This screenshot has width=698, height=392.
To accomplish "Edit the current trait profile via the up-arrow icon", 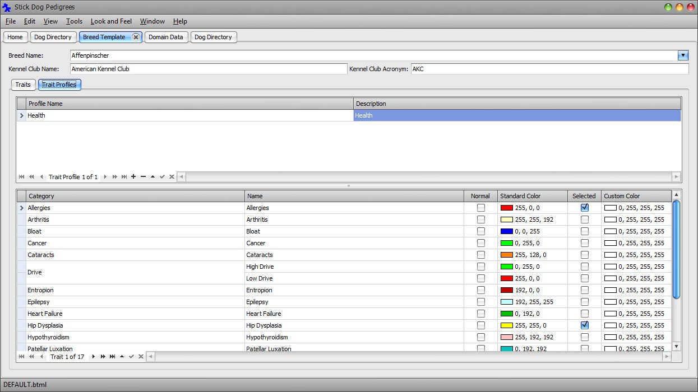I will click(152, 176).
